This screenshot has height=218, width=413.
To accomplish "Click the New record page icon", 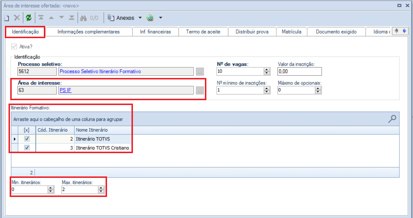I will [7, 18].
